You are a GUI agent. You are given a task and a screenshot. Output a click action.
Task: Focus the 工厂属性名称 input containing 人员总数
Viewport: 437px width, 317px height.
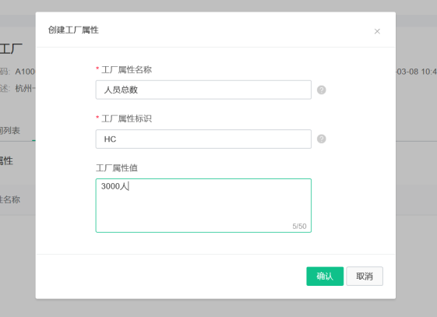203,90
